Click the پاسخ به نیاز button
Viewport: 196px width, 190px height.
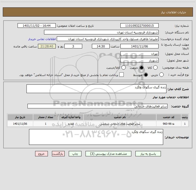pos(148,154)
